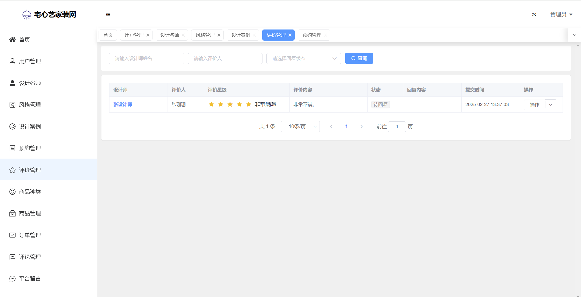
Task: Click the sidebar collapse hamburger icon
Action: pyautogui.click(x=108, y=14)
